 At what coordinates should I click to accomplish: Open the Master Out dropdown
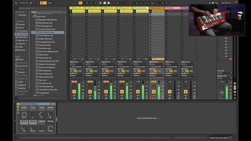click(x=225, y=78)
